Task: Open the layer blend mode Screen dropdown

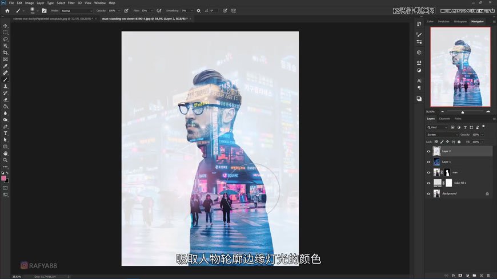Action: click(442, 135)
